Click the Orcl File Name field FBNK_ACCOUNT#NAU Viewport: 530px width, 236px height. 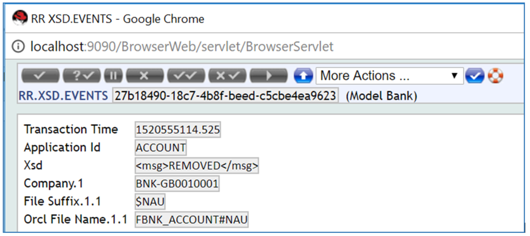(x=192, y=220)
